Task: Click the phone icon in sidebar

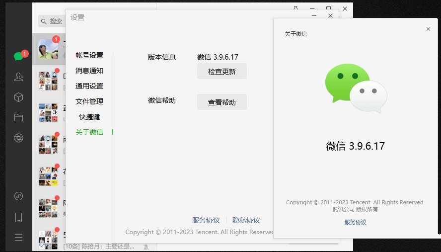Action: pos(18,217)
